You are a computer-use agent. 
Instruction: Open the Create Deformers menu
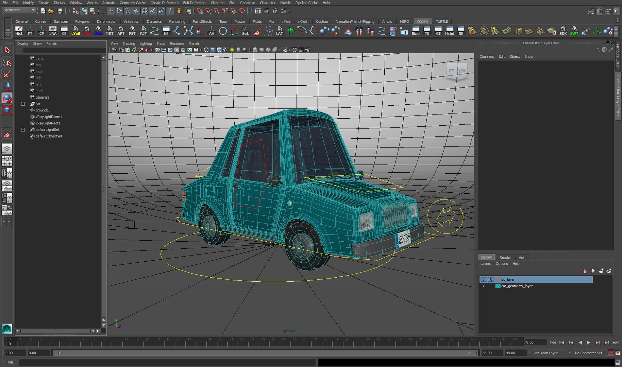coord(164,3)
